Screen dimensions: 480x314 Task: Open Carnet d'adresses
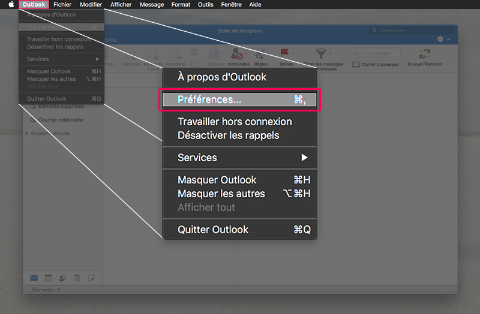[x=376, y=64]
